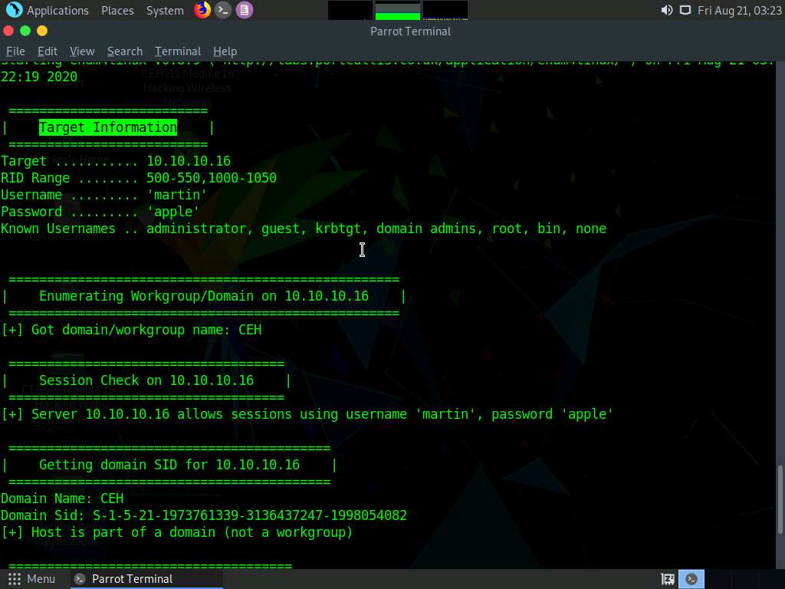Image resolution: width=785 pixels, height=589 pixels.
Task: Click the highlighted 'Target Information' heading
Action: point(108,127)
